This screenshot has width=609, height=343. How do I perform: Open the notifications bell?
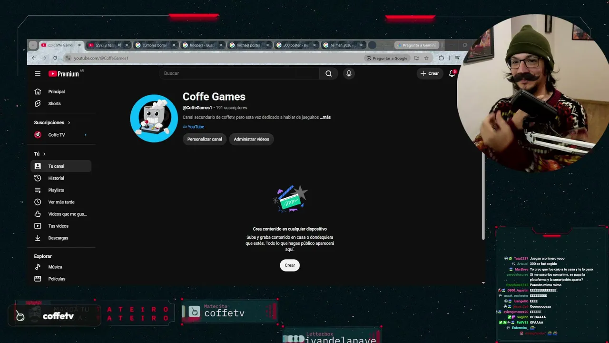point(452,73)
